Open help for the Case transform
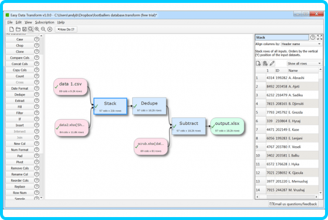The width and height of the screenshot is (328, 220). click(x=36, y=39)
